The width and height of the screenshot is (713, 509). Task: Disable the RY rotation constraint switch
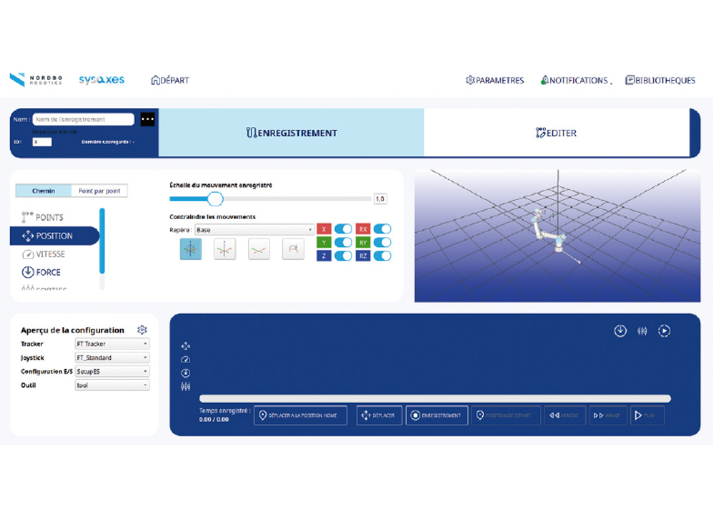(382, 242)
